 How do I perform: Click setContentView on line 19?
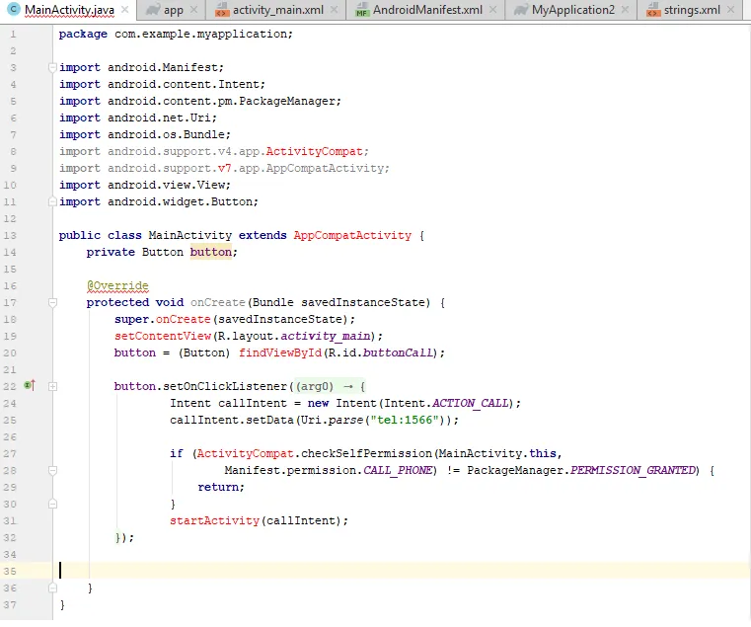point(163,336)
